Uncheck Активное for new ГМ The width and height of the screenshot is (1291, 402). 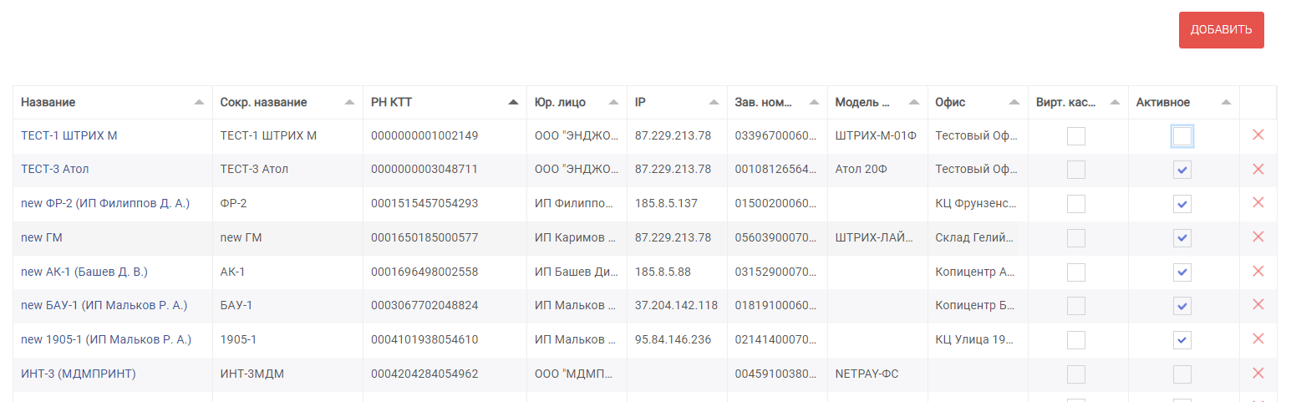(x=1182, y=238)
